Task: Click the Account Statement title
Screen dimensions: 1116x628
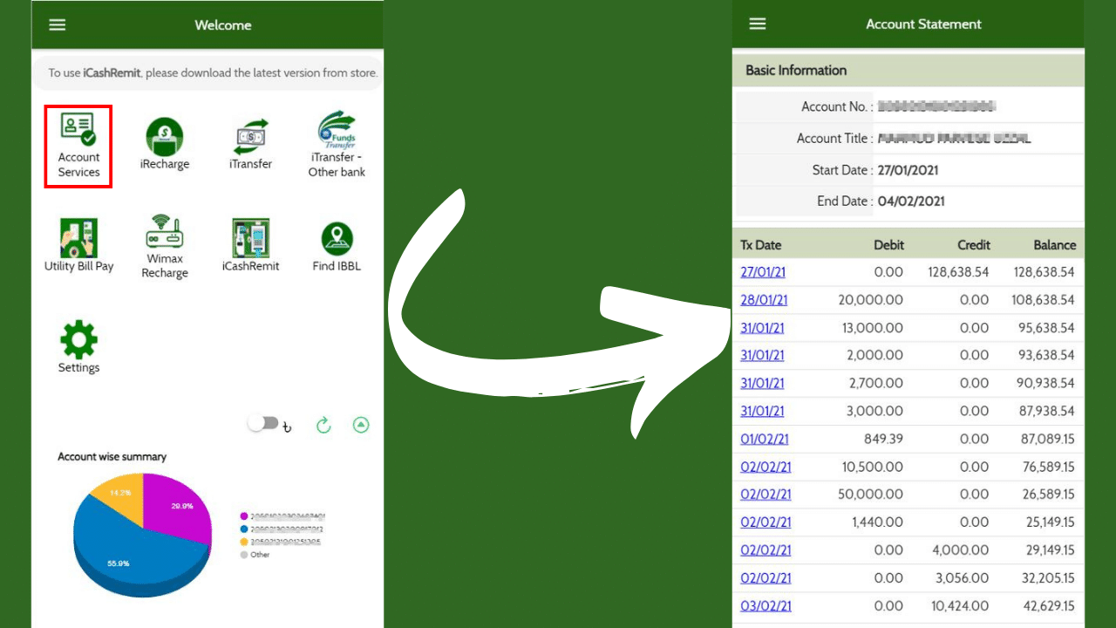Action: point(923,24)
